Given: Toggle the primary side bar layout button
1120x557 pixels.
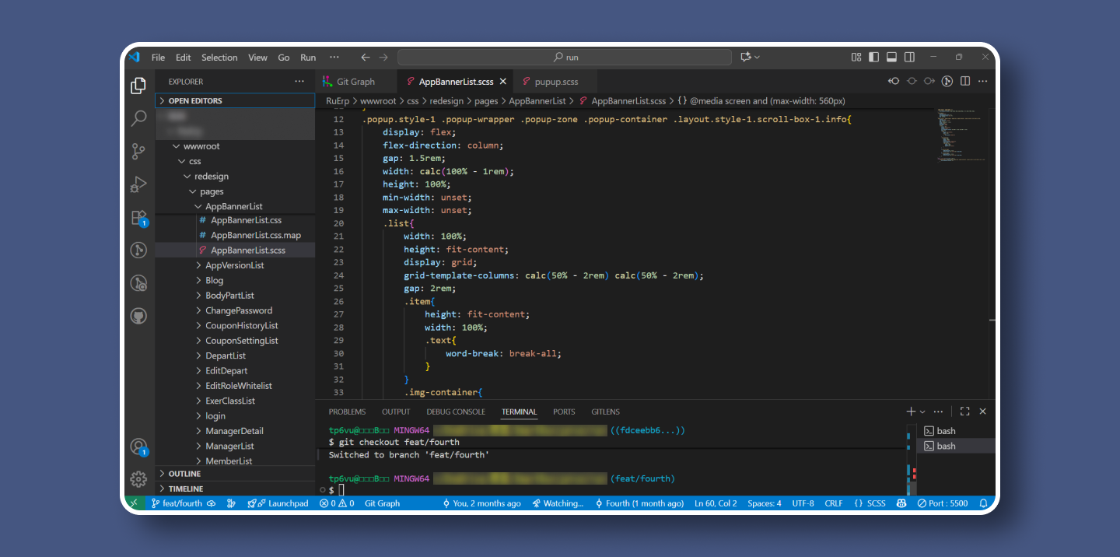Looking at the screenshot, I should pyautogui.click(x=873, y=57).
